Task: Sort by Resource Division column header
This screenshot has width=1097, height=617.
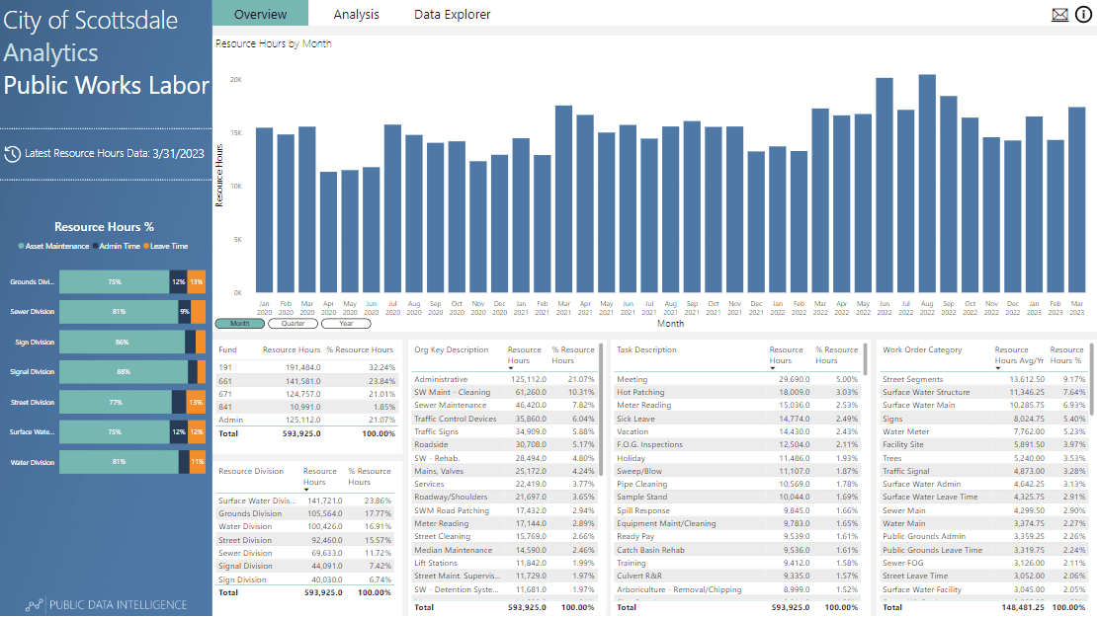Action: click(251, 471)
